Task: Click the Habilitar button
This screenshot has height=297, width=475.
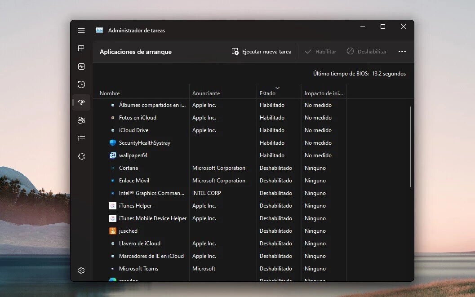Action: 320,52
